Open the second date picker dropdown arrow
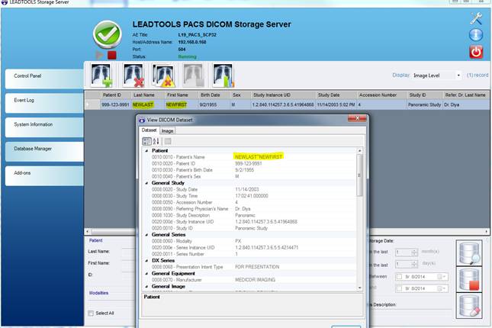The width and height of the screenshot is (492, 328). (442, 288)
